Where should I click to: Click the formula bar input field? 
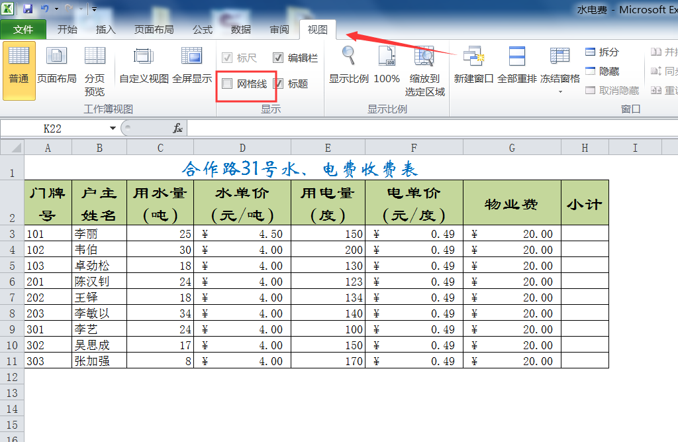[x=430, y=128]
